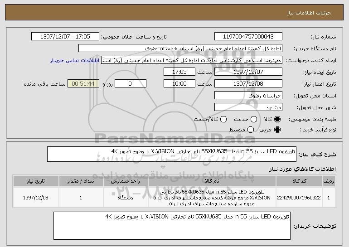Screen dimensions: 349x247
Task: Select the کالا radio button
Action: pos(277,119)
